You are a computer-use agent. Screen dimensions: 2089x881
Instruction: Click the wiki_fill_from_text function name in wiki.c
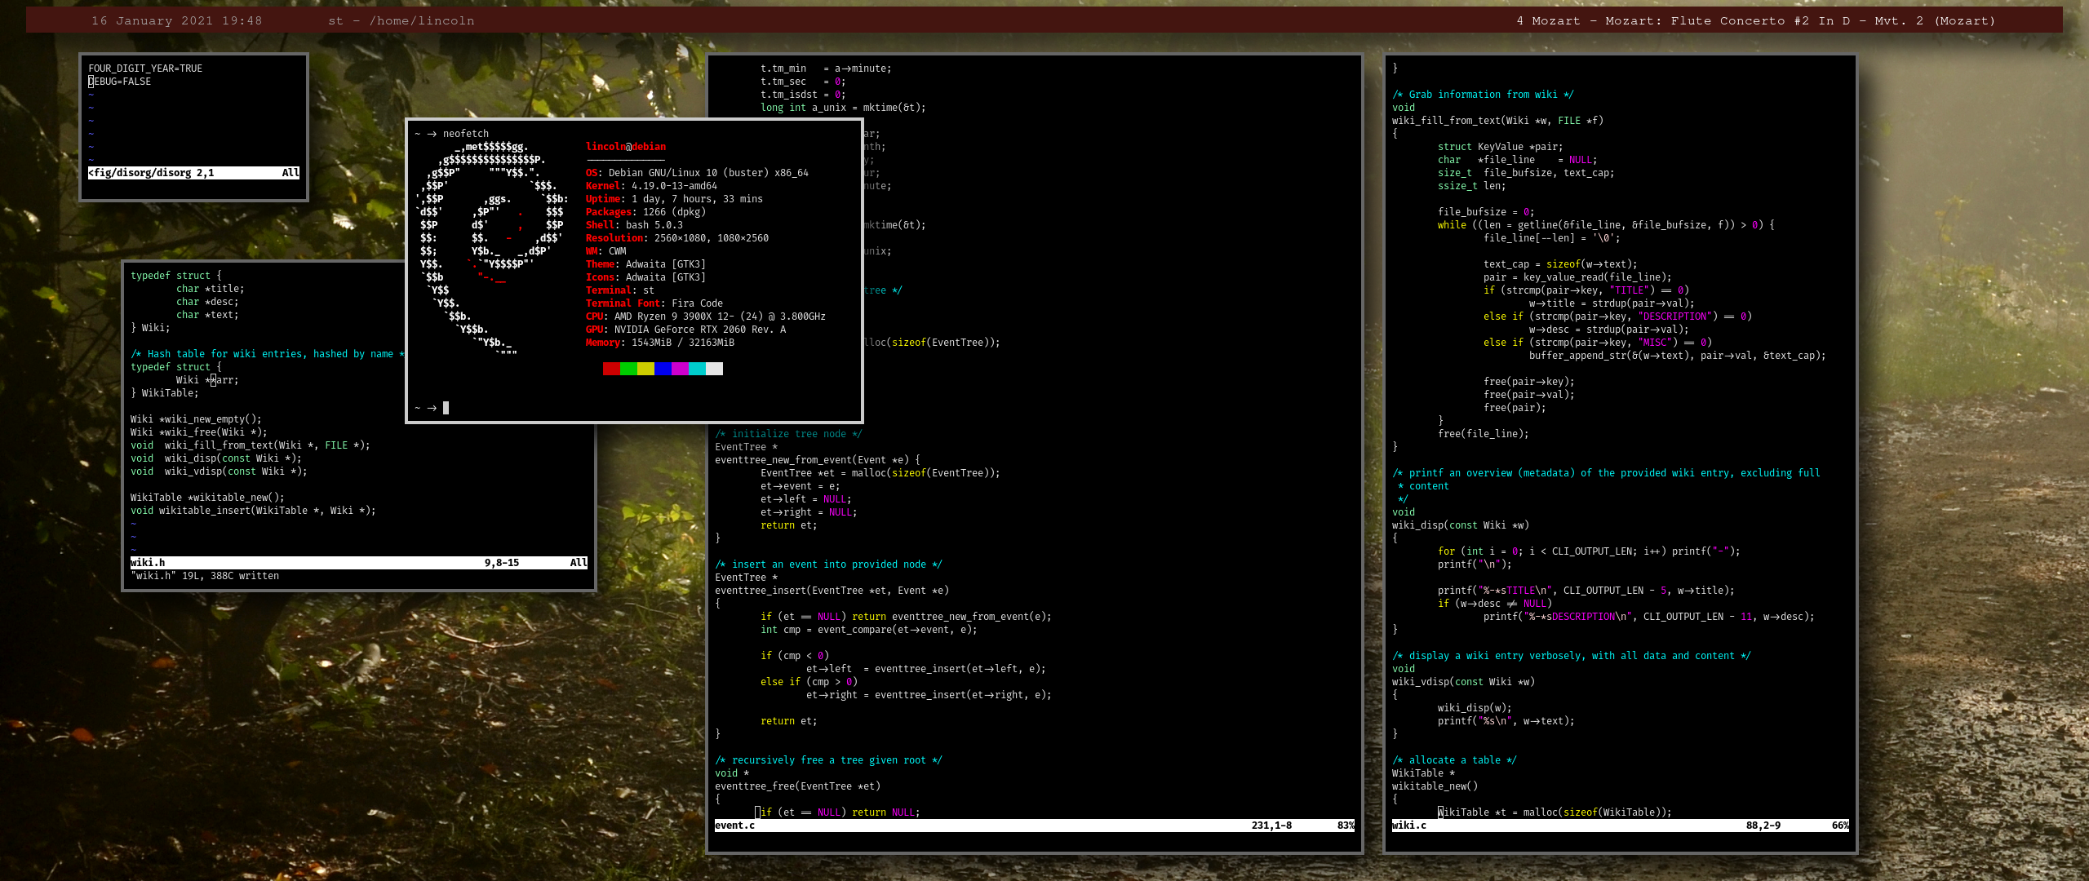pyautogui.click(x=1446, y=121)
